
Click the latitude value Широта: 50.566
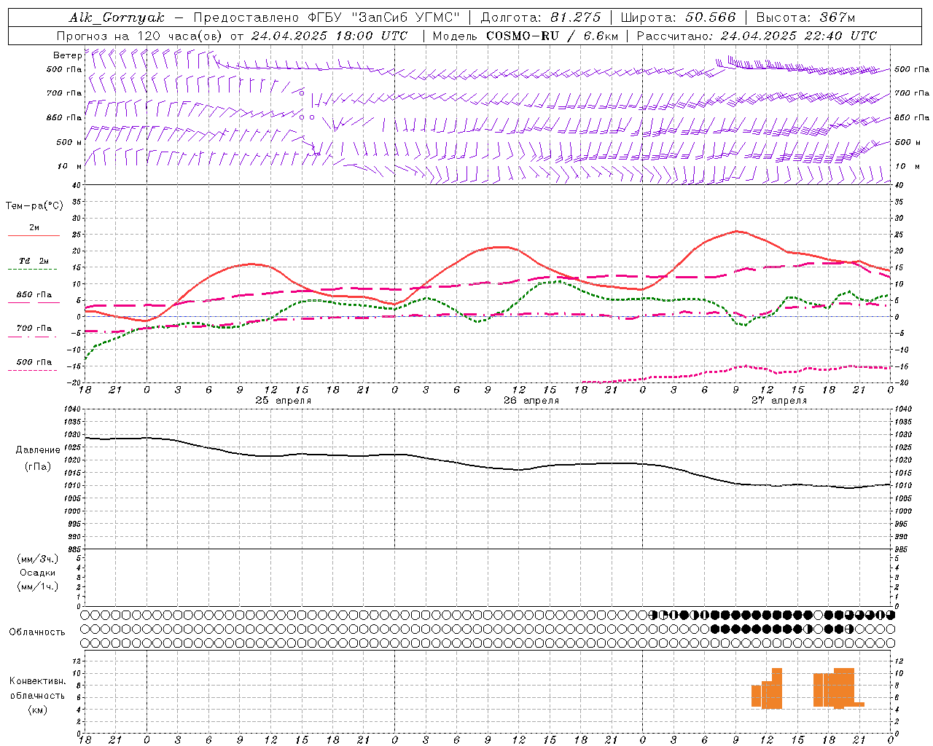click(x=678, y=17)
